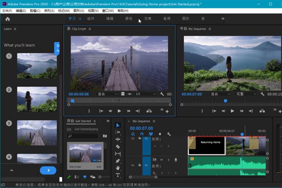
Task: Expand workspace overflow chevron menu
Action: tap(223, 19)
